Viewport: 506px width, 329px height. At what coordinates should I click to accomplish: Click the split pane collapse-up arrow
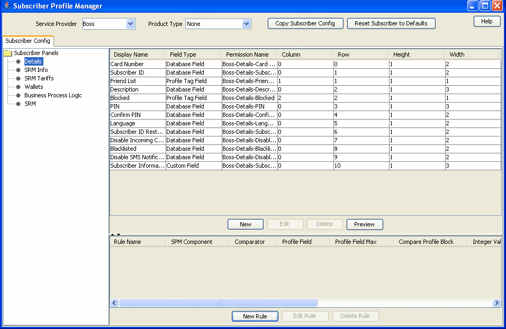click(x=112, y=234)
